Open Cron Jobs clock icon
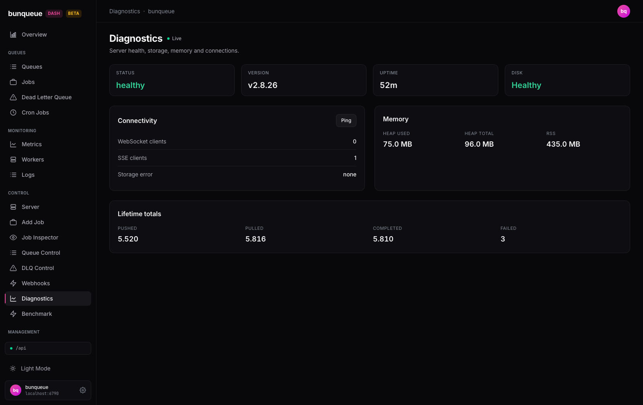This screenshot has width=643, height=405. (13, 112)
